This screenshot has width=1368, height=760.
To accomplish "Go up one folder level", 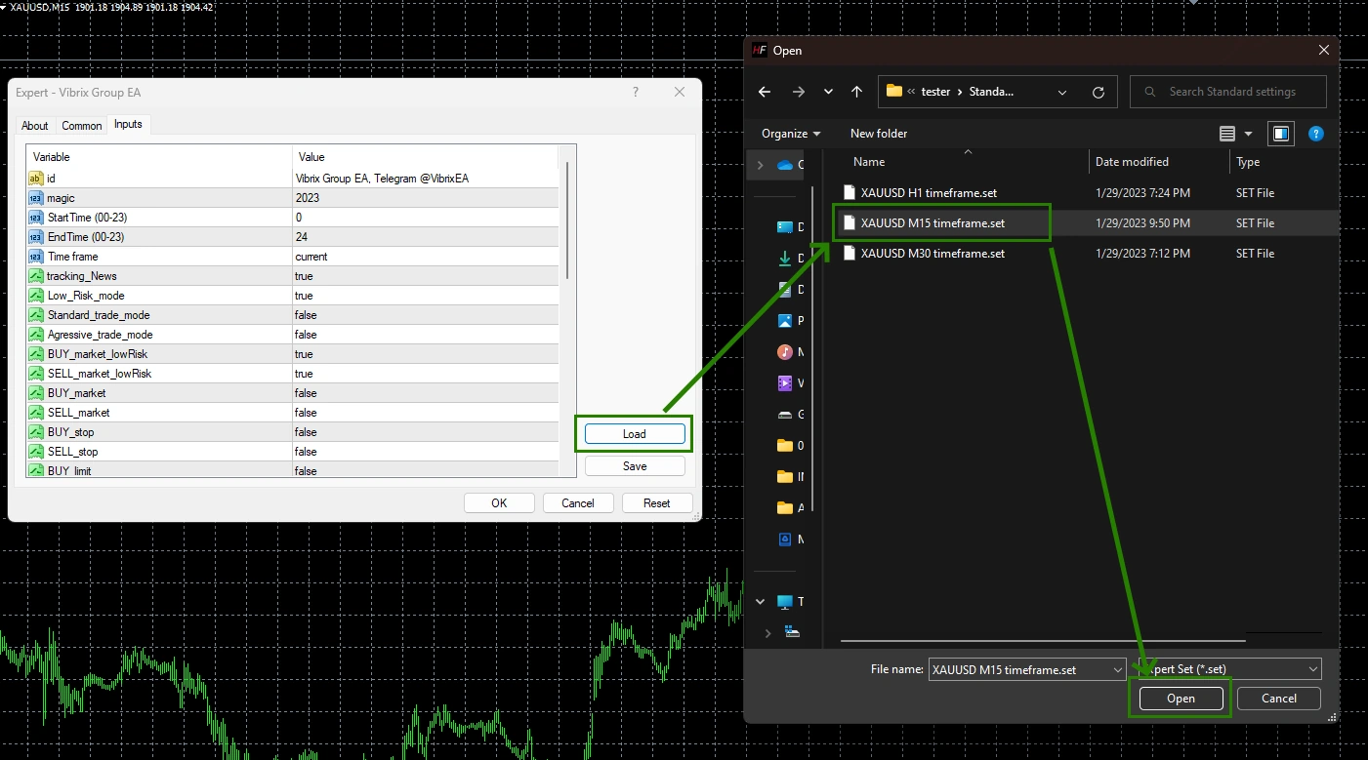I will tap(856, 92).
